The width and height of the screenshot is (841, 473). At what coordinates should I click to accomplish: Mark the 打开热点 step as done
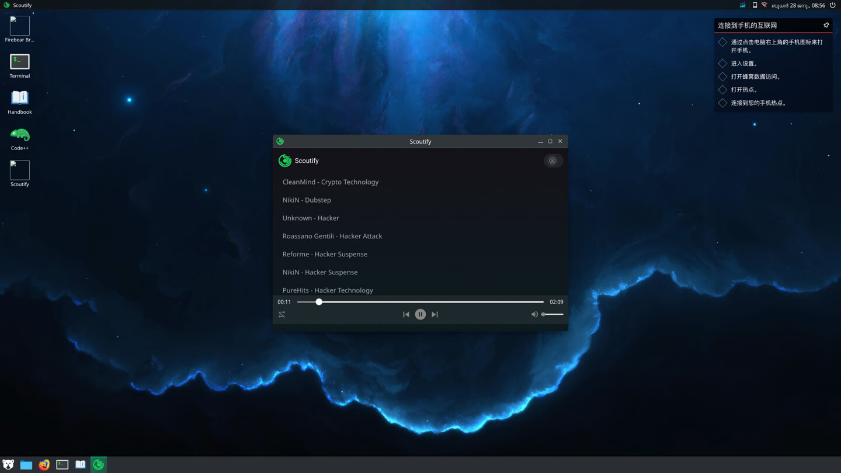point(722,89)
